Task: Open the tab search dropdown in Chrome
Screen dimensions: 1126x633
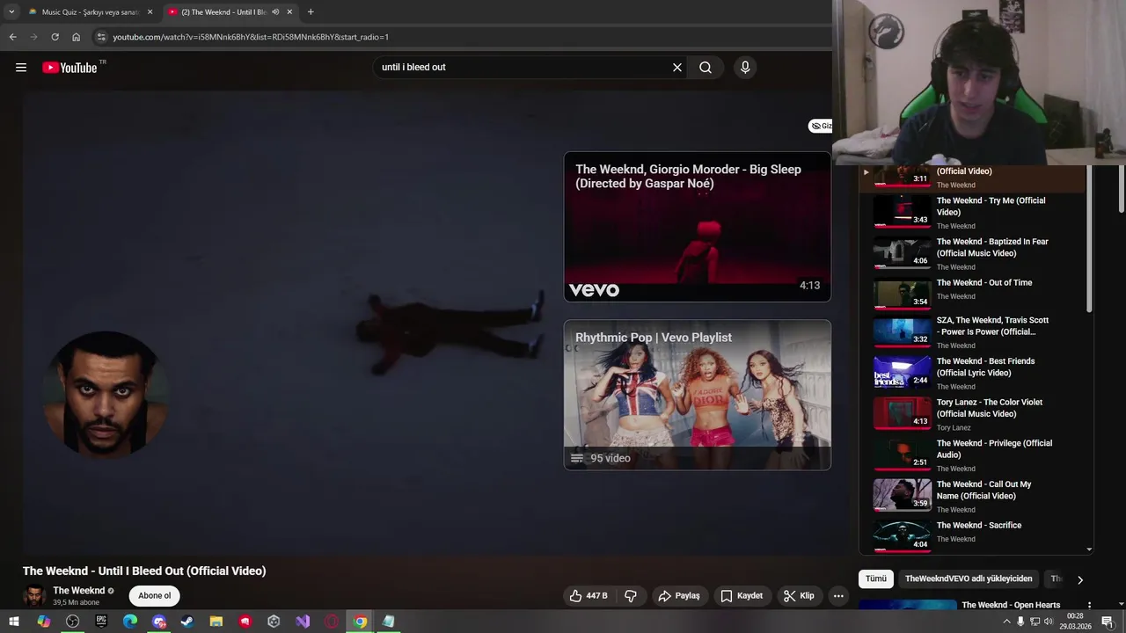Action: 11,12
